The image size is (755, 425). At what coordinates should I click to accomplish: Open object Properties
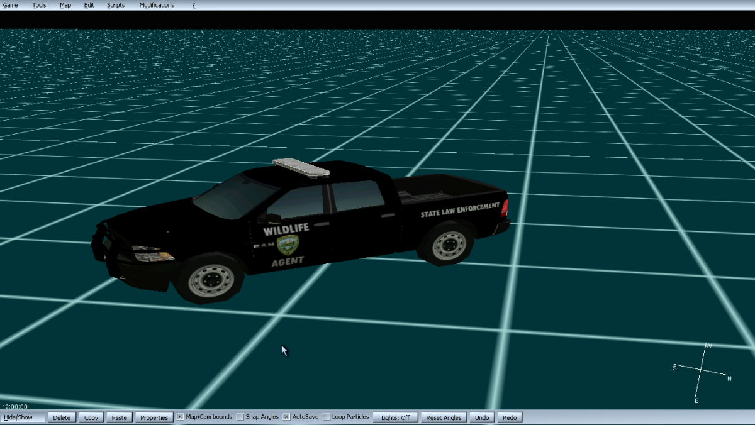pos(154,417)
